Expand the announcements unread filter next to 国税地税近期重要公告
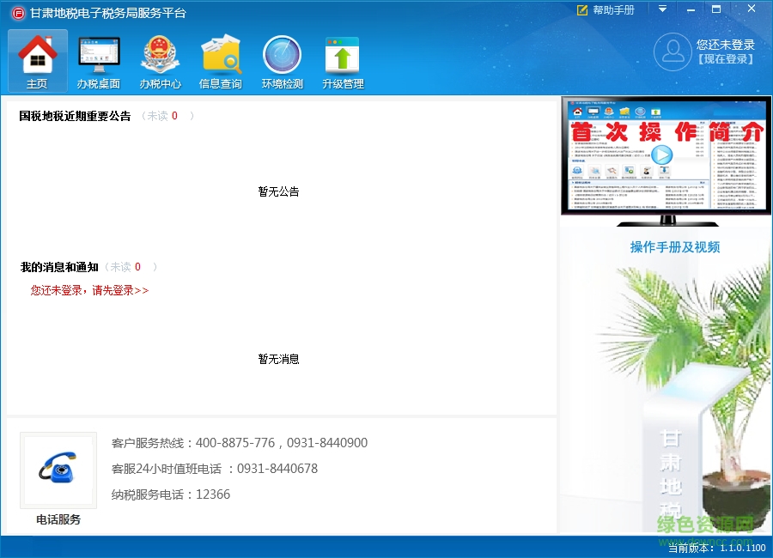 pos(162,116)
